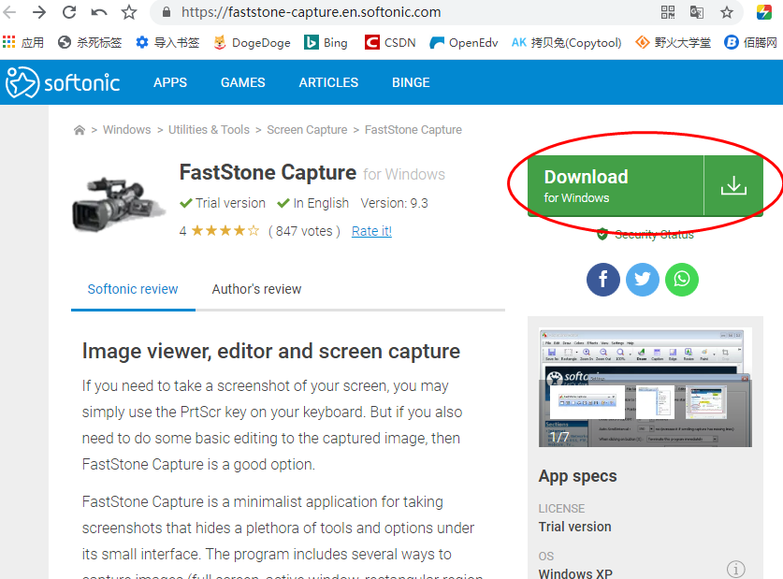Click the translate icon in the address bar
This screenshot has width=783, height=579.
(696, 14)
